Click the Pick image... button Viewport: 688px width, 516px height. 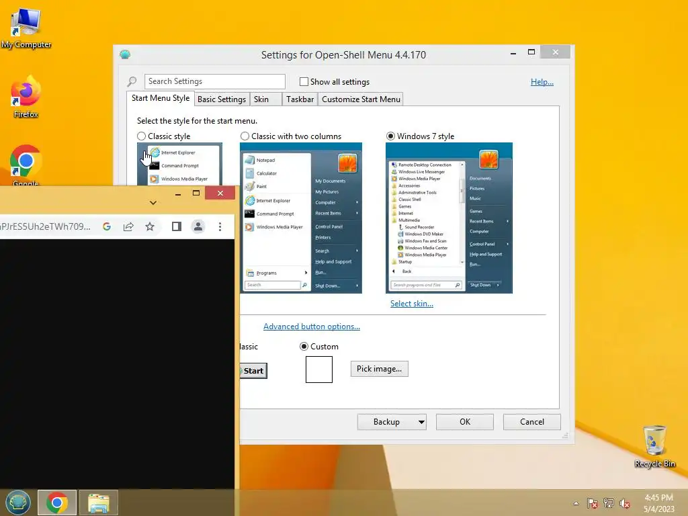[379, 369]
